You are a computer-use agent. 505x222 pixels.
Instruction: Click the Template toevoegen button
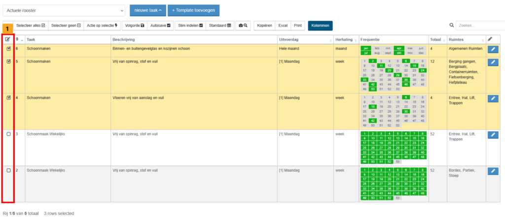click(193, 10)
